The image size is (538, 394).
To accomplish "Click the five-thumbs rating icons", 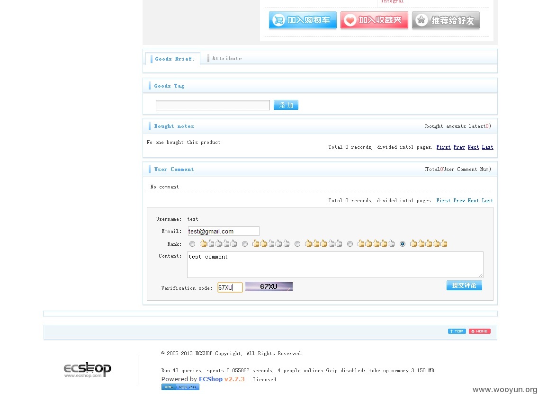I will coord(429,244).
